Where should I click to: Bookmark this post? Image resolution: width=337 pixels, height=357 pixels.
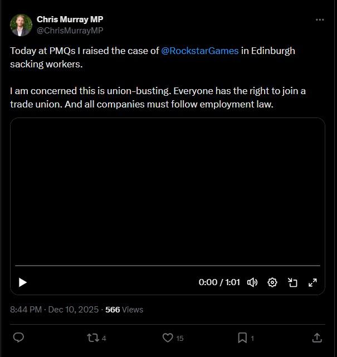tap(242, 338)
